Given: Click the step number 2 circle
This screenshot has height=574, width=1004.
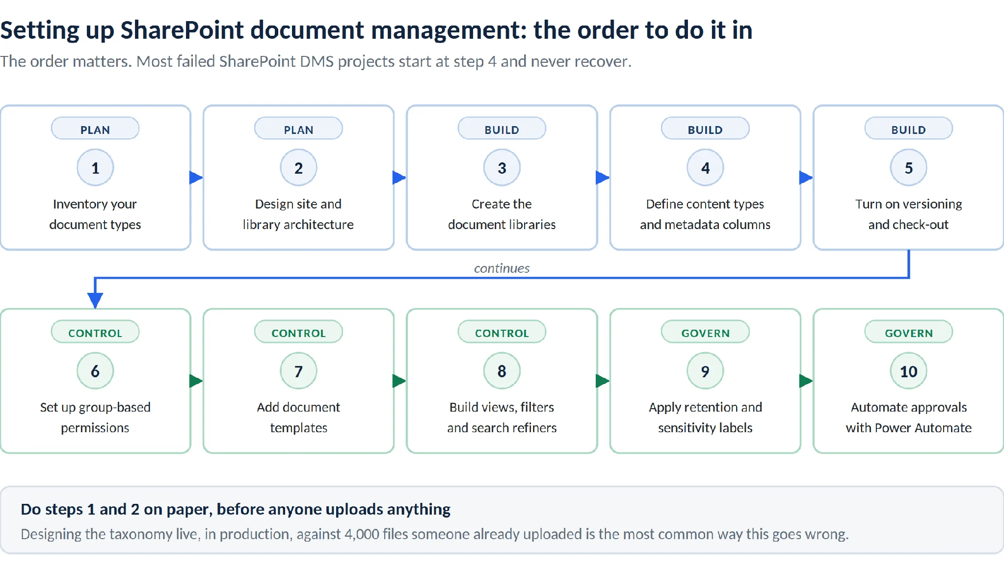Looking at the screenshot, I should (298, 168).
